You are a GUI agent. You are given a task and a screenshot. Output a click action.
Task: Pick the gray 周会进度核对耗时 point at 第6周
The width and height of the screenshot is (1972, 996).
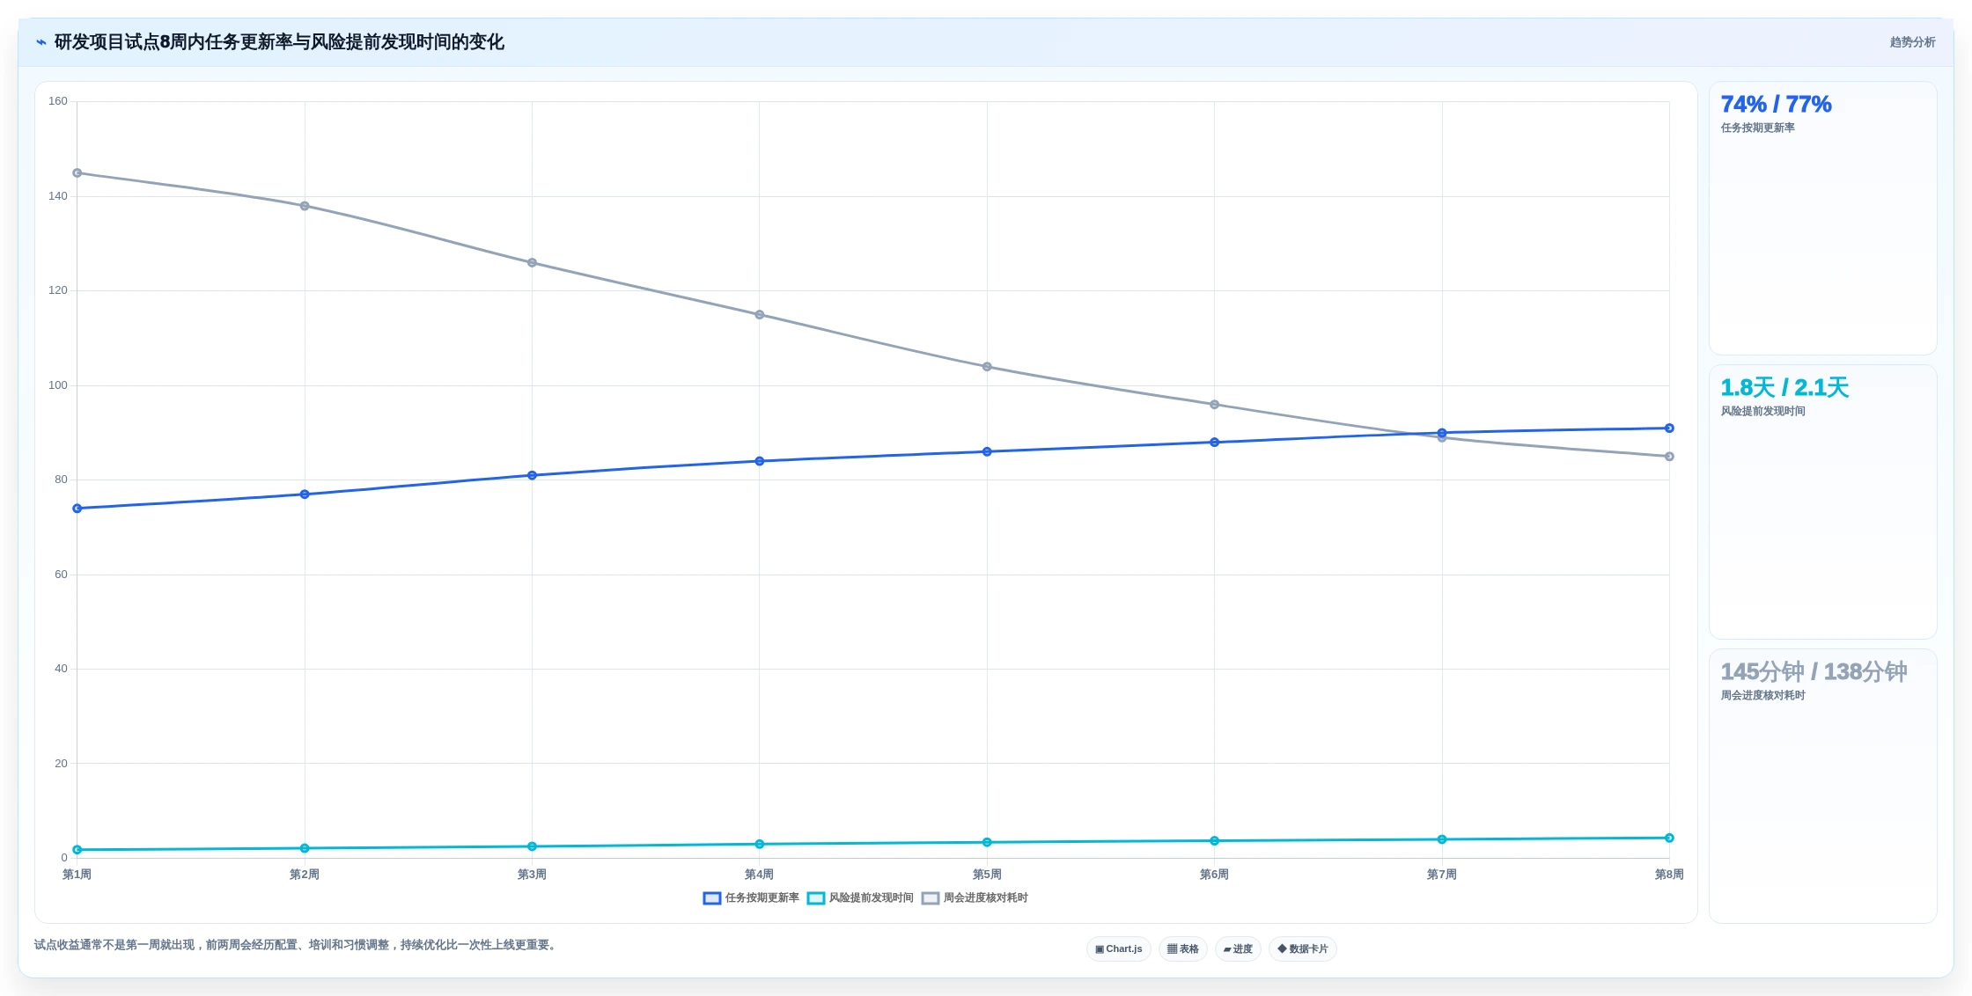pos(1215,405)
